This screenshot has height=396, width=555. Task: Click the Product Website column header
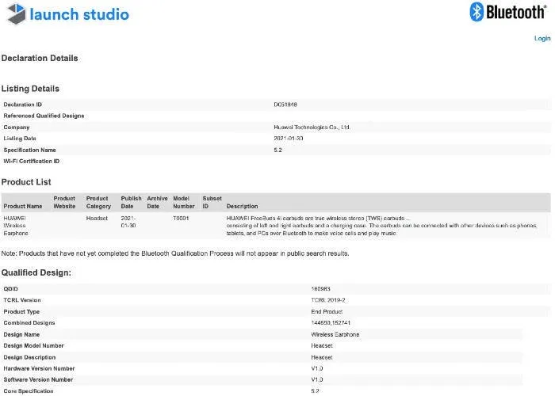coord(64,202)
